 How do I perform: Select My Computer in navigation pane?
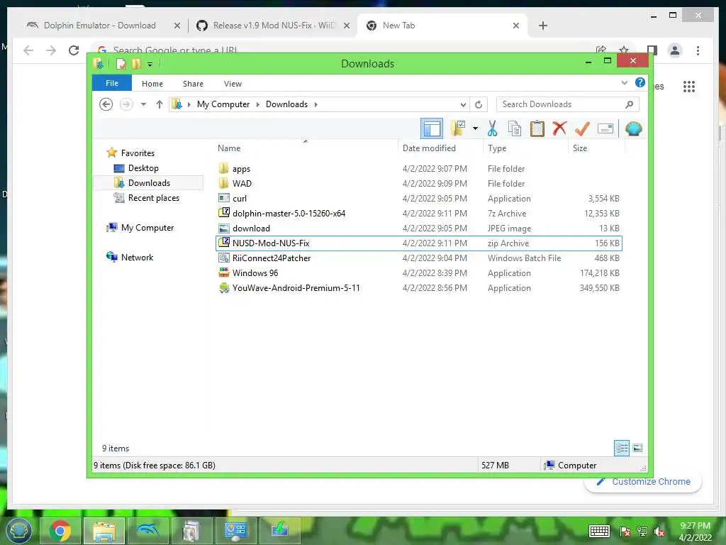click(147, 228)
